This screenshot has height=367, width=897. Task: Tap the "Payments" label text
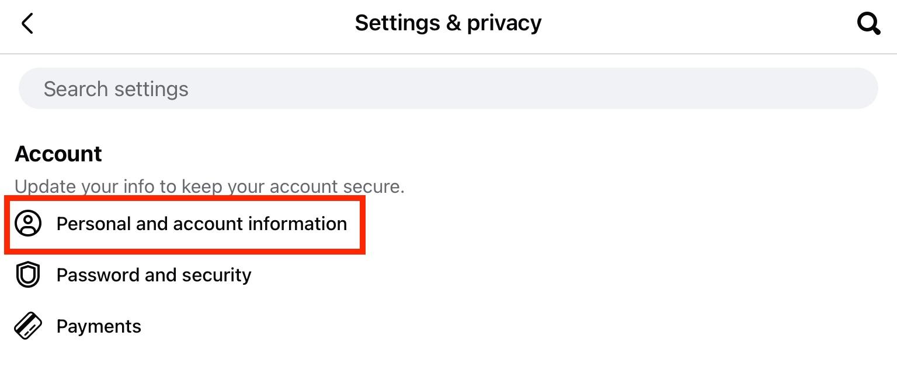click(x=99, y=326)
